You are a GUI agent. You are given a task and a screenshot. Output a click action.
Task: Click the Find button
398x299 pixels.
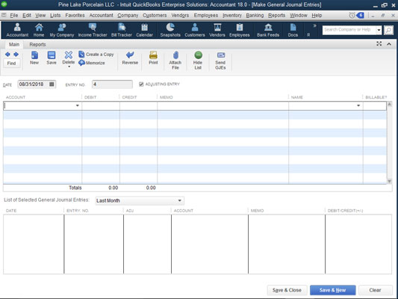click(x=11, y=64)
